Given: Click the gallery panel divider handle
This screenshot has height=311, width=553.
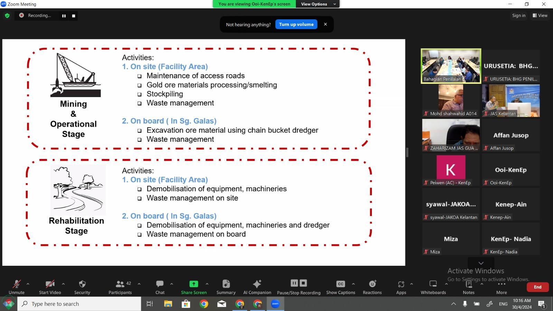Looking at the screenshot, I should coord(407,152).
